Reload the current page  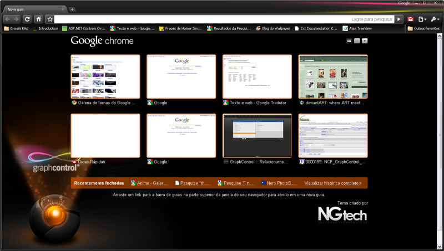tap(27, 19)
